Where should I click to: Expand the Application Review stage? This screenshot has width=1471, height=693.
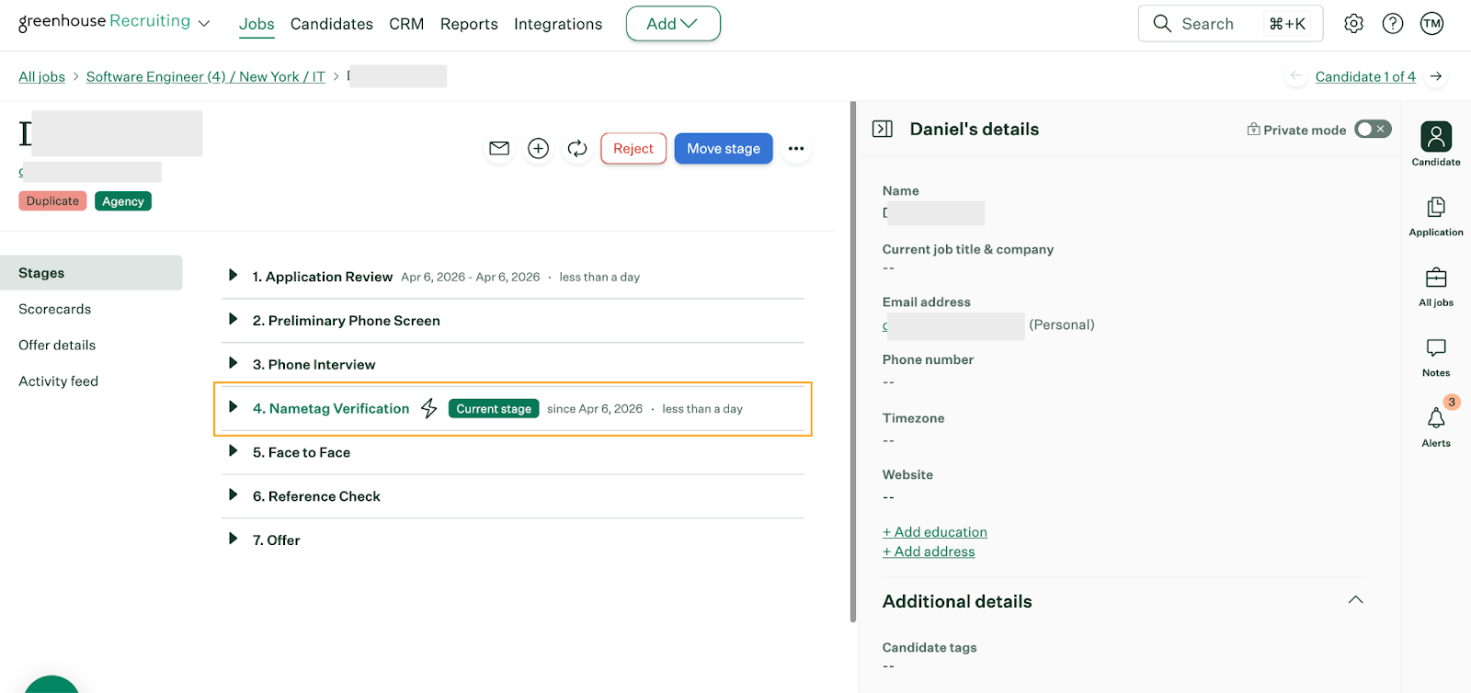pyautogui.click(x=234, y=276)
